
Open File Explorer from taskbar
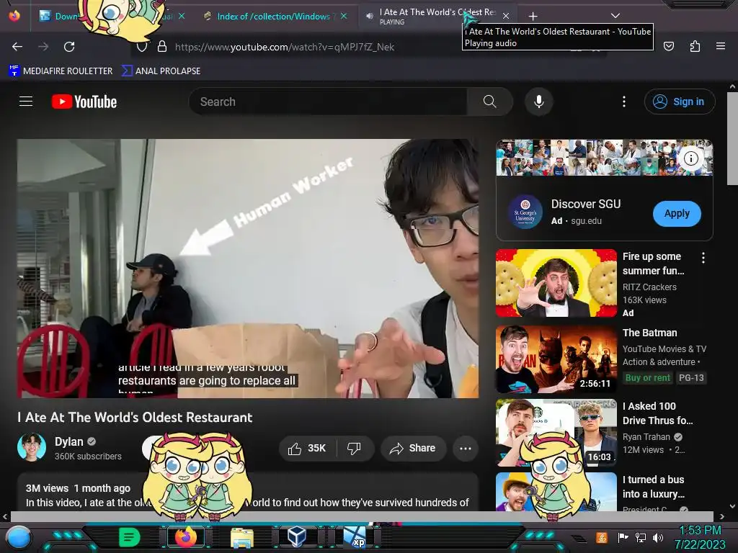tap(242, 537)
